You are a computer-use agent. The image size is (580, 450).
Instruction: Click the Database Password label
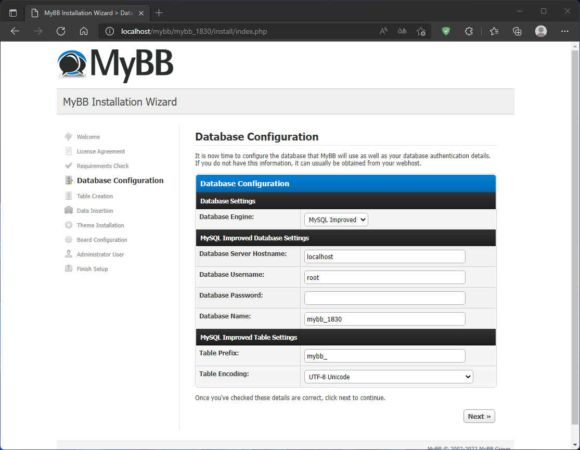(231, 295)
